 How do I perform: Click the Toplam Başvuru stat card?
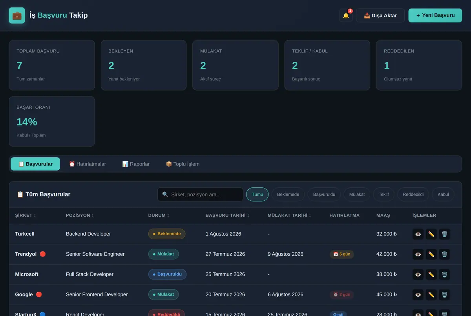[52, 65]
